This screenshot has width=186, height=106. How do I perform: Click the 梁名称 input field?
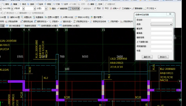[161, 20]
